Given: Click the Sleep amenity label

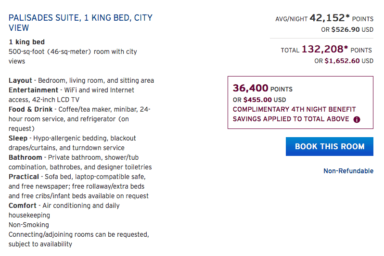Looking at the screenshot, I should pyautogui.click(x=18, y=138).
